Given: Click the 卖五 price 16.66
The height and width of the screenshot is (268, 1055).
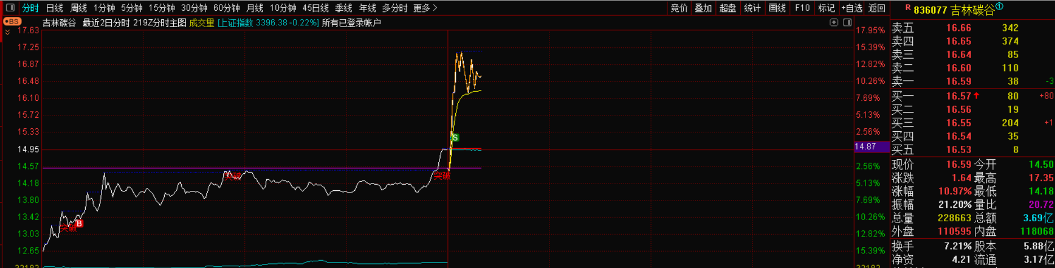Looking at the screenshot, I should tap(959, 28).
